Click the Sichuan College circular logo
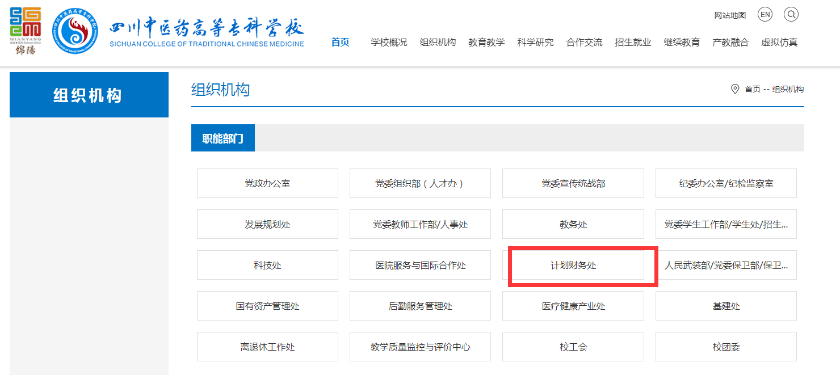 (x=75, y=33)
